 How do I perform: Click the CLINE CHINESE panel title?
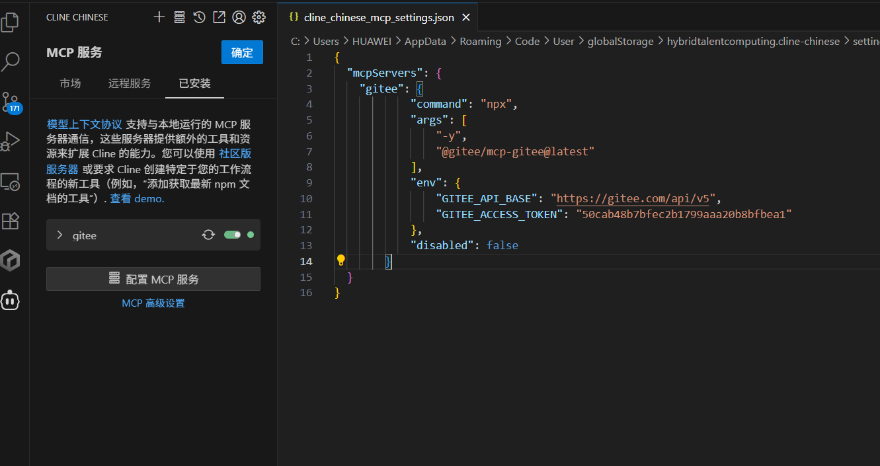(x=77, y=17)
